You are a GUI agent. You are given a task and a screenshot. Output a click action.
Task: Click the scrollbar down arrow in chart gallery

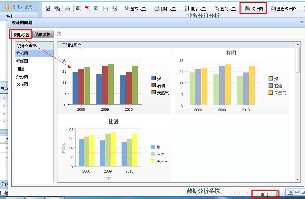(x=298, y=180)
